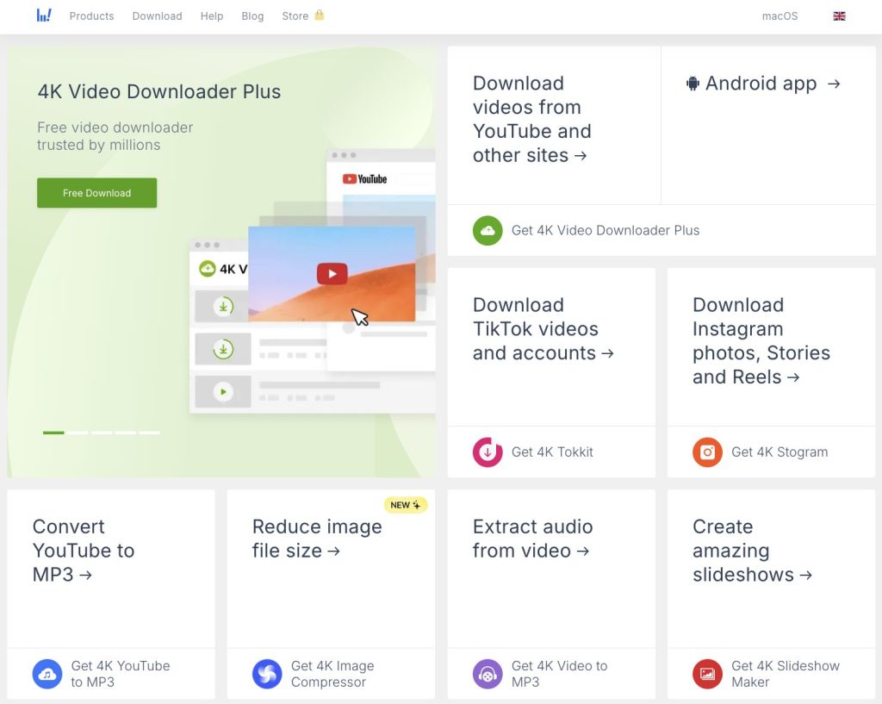This screenshot has width=882, height=704.
Task: Open language selector with UK flag
Action: pos(839,16)
